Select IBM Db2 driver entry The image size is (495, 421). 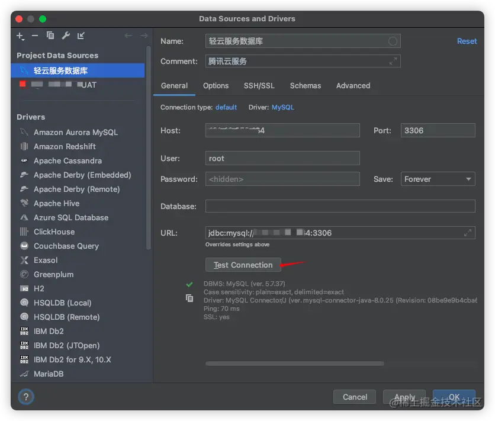point(49,331)
